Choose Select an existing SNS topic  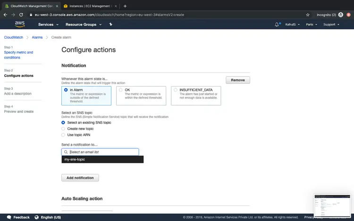(63, 123)
